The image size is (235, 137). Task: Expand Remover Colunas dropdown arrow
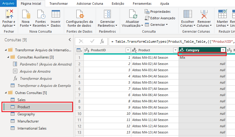tap(211, 26)
